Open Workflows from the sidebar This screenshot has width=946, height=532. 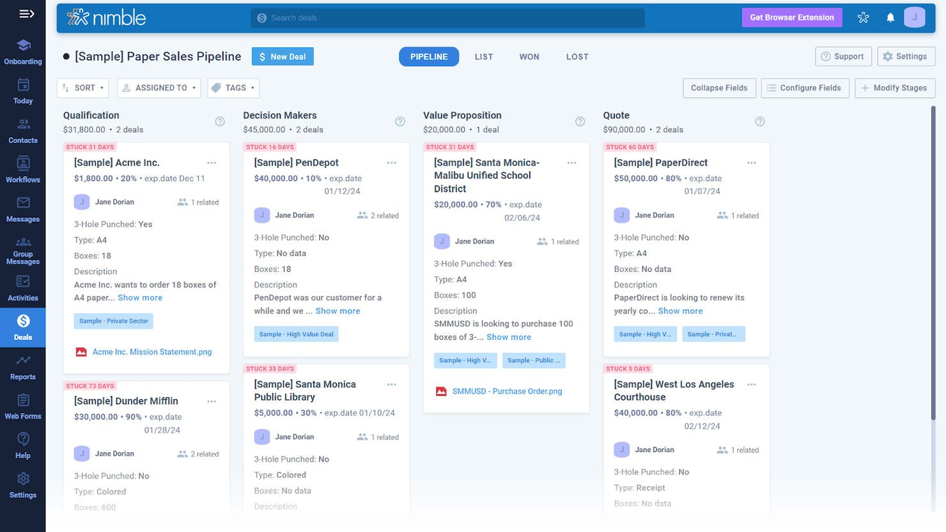(x=23, y=169)
